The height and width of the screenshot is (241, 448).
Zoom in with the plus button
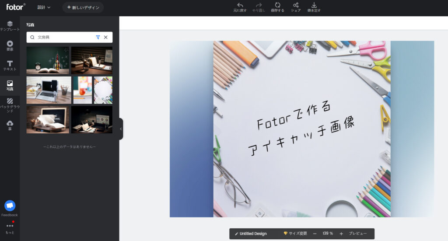(x=341, y=234)
